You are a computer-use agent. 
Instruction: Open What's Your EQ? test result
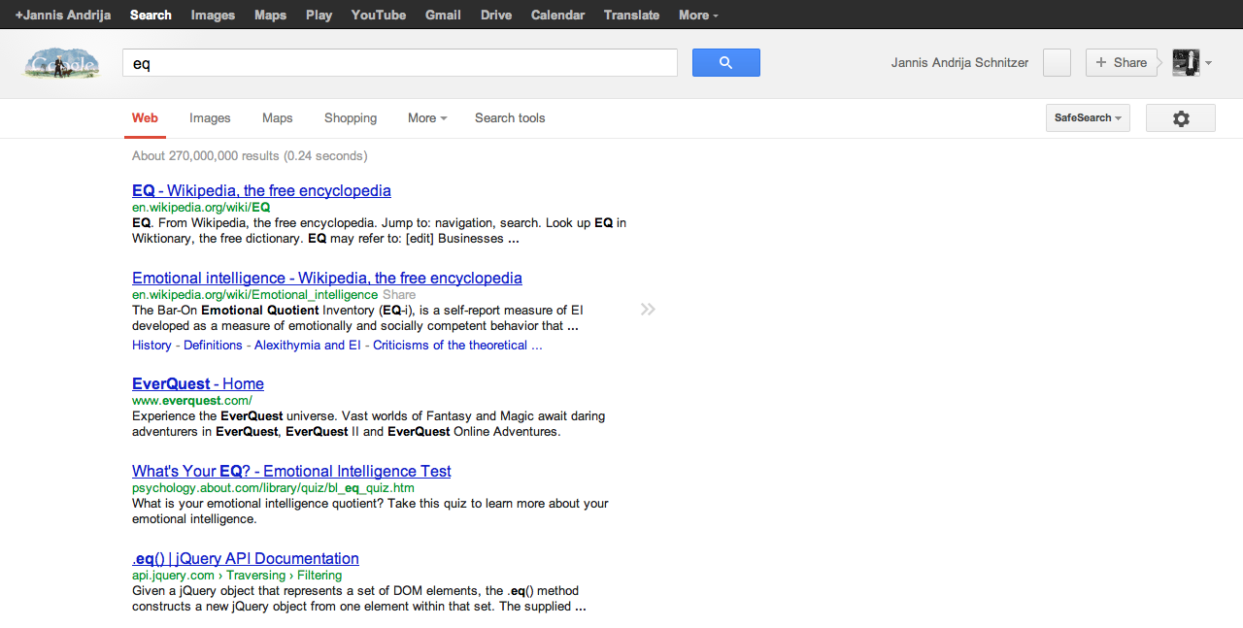[291, 472]
